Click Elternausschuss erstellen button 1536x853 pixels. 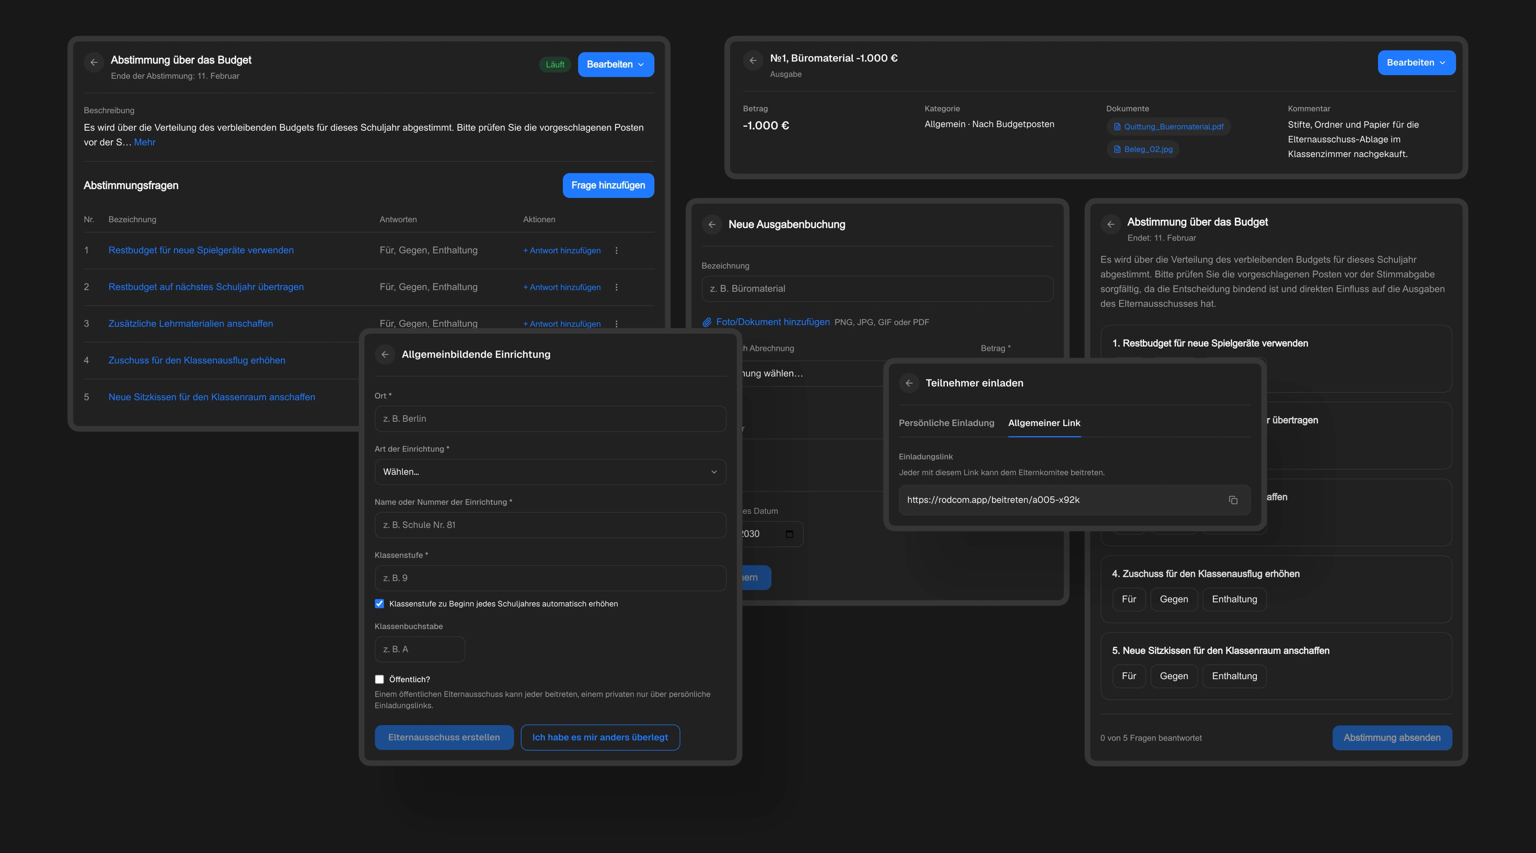(444, 737)
